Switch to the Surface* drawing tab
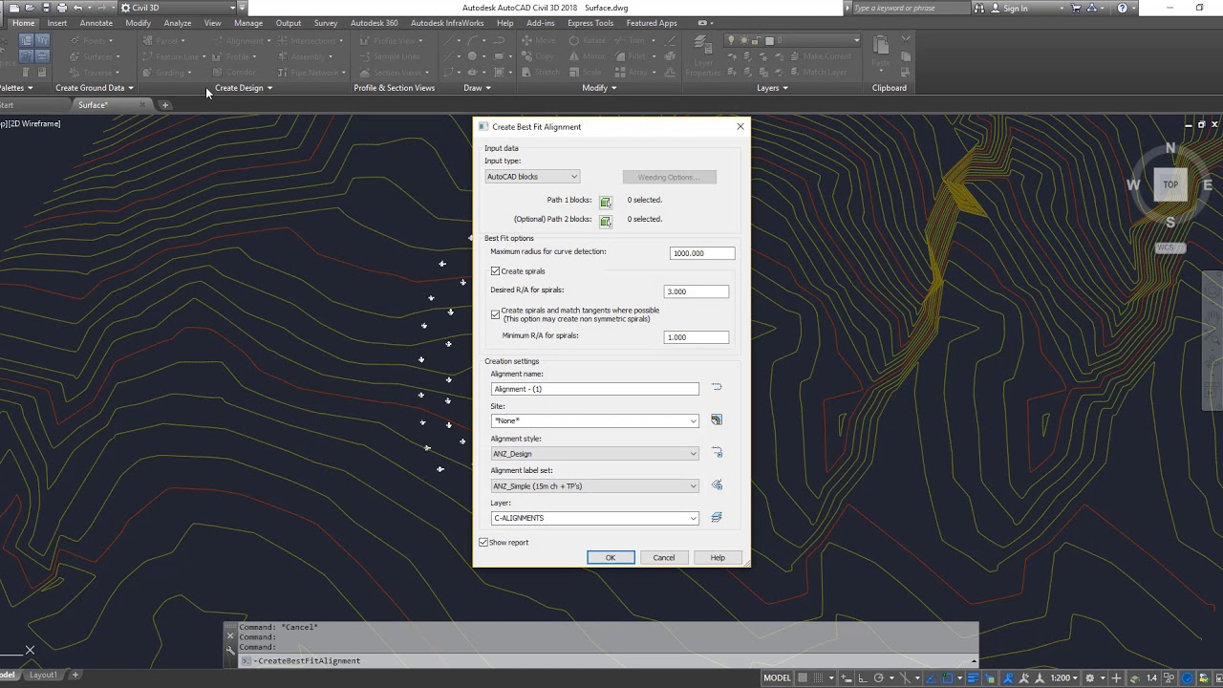1223x688 pixels. (93, 105)
